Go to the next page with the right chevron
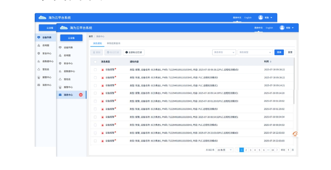 (277, 150)
